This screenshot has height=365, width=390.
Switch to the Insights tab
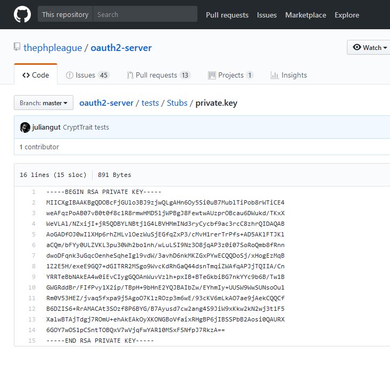289,75
